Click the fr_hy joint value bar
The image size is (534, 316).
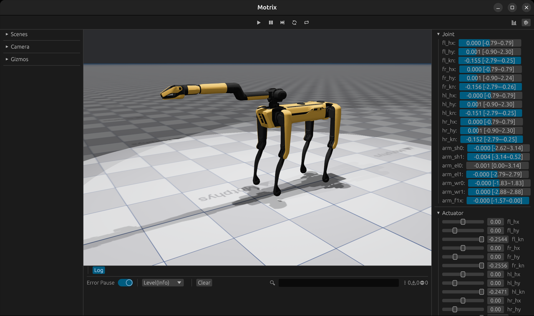pyautogui.click(x=490, y=78)
